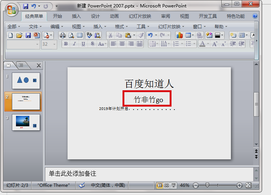Show the Outline pane tab
Image resolution: width=271 pixels, height=195 pixels.
click(21, 65)
